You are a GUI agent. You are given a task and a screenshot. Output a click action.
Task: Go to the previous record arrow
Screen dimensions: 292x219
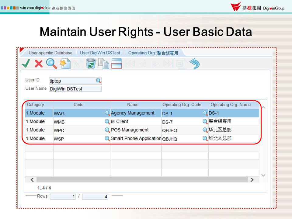coord(143,64)
